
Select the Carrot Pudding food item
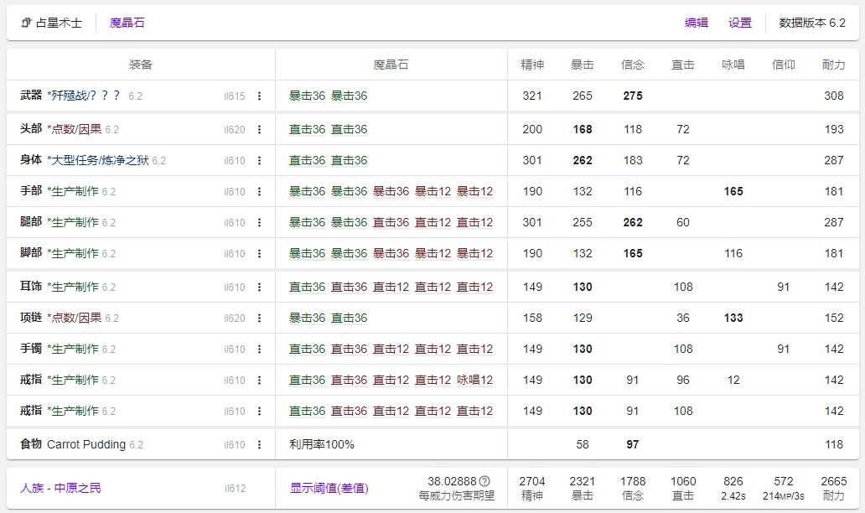click(x=86, y=444)
